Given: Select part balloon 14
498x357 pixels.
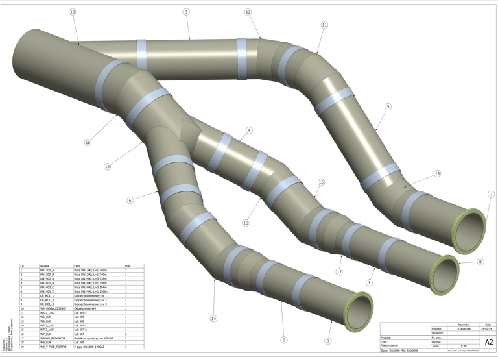Looking at the screenshot, I should coord(213,318).
